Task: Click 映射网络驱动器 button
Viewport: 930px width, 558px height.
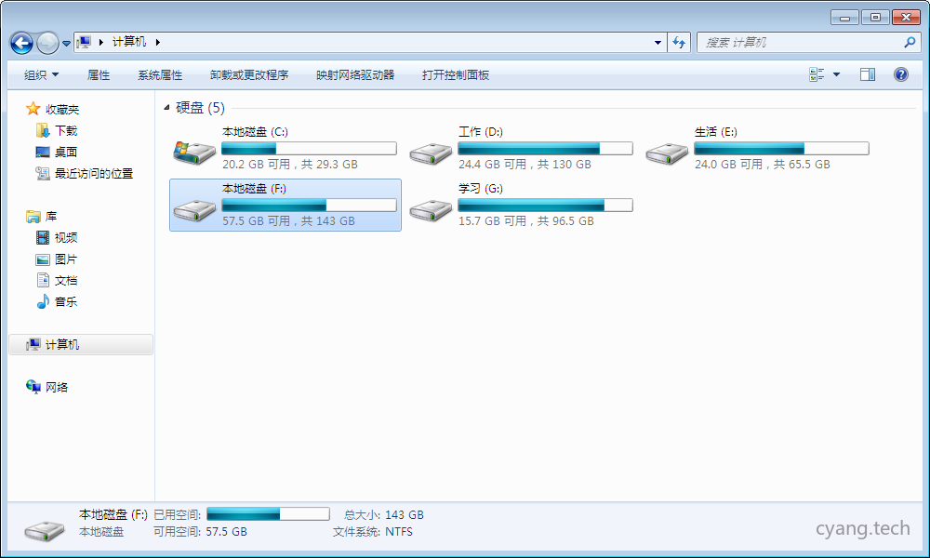Action: pyautogui.click(x=355, y=74)
